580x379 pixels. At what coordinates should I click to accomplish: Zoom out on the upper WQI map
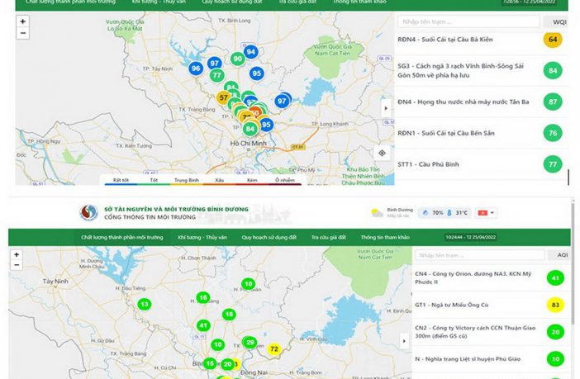[22, 33]
